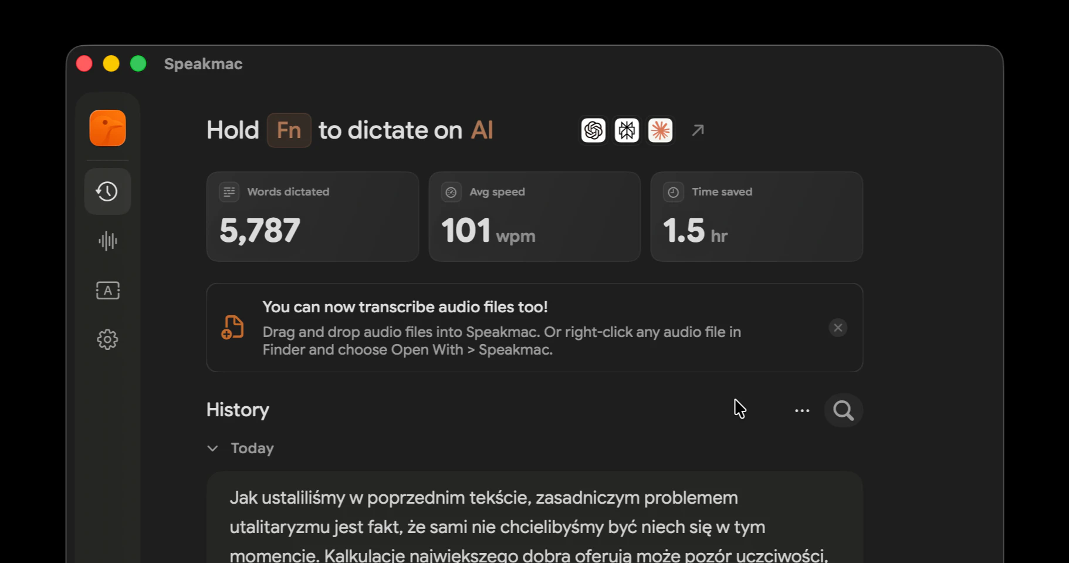Click the Words dictated stats card icon
This screenshot has width=1069, height=563.
click(228, 191)
